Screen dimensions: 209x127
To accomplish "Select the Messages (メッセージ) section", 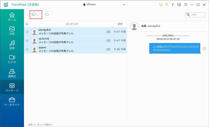I will click(12, 87).
